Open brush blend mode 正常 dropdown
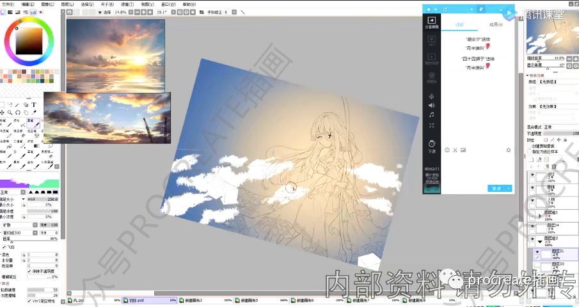The image size is (579, 307). click(x=23, y=193)
